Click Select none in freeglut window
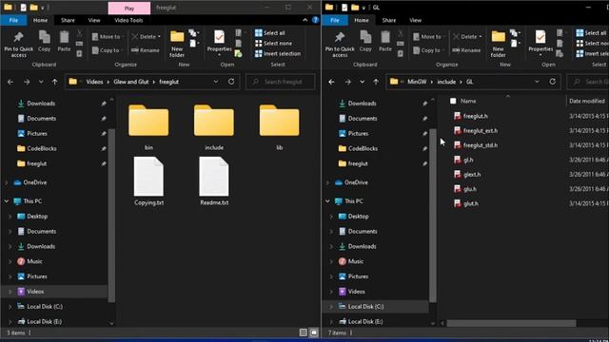609x342 pixels. point(273,44)
